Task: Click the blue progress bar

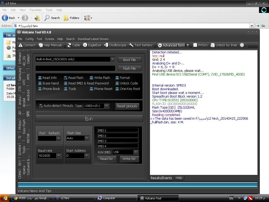Action: [138, 185]
